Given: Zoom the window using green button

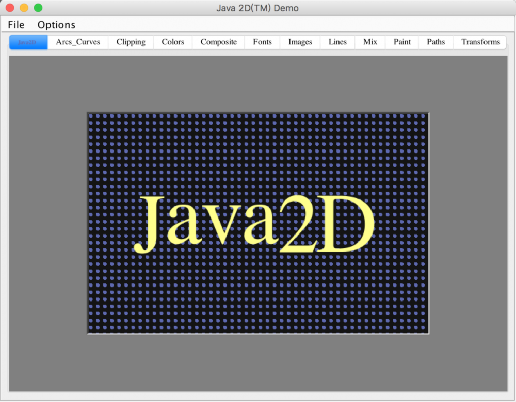Looking at the screenshot, I should (x=37, y=8).
